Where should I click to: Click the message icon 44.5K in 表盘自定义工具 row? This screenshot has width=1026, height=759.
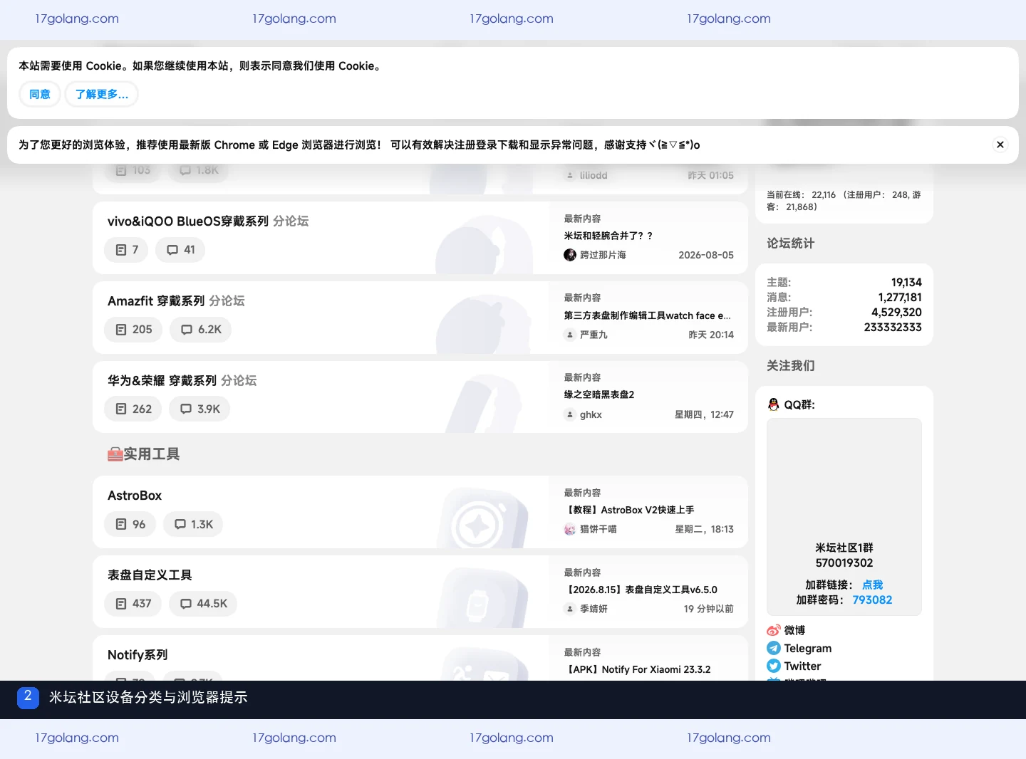186,604
